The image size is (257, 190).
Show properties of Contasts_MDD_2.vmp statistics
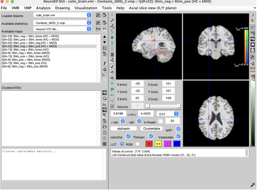pos(98,23)
